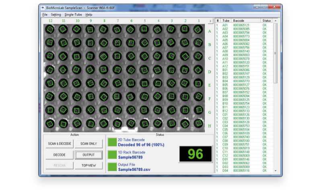Click barcode 8003865753 for tube C04
This screenshot has height=193, width=321.
(241, 126)
